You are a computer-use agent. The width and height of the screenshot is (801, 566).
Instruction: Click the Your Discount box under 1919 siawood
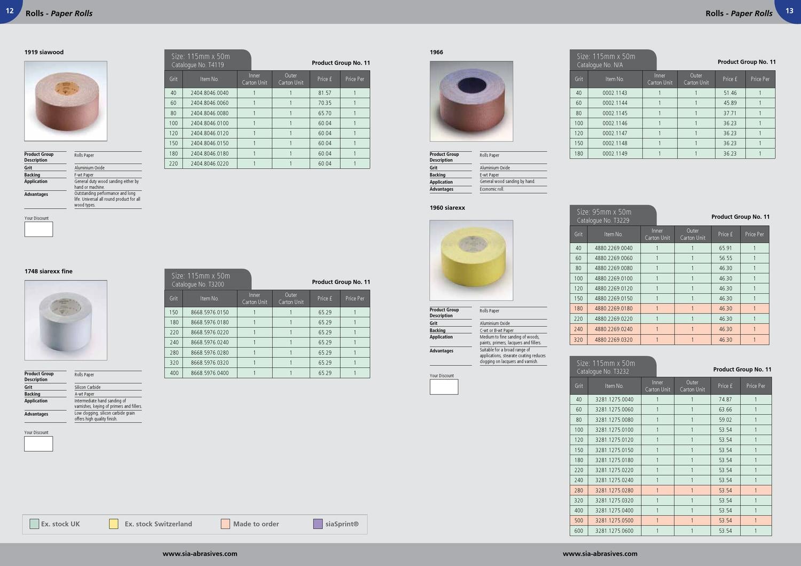(38, 229)
